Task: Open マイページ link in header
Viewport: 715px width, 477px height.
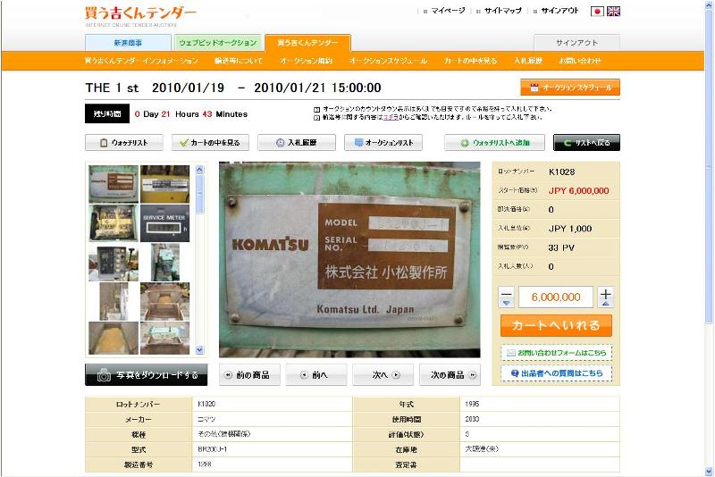Action: point(448,11)
